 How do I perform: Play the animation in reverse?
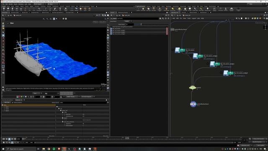click(7, 139)
